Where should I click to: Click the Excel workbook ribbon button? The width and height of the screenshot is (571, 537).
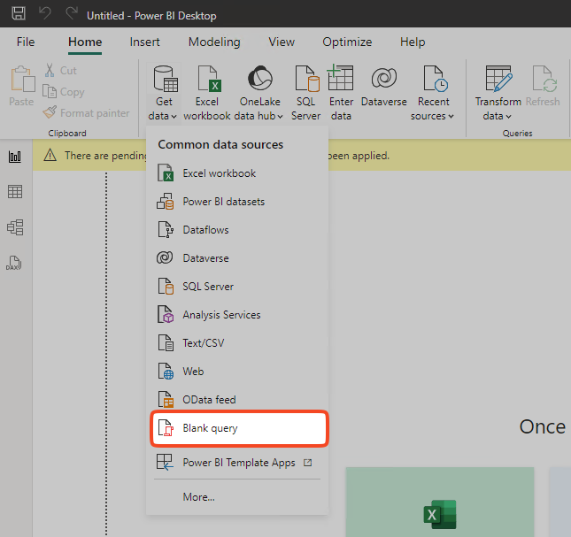pyautogui.click(x=207, y=92)
